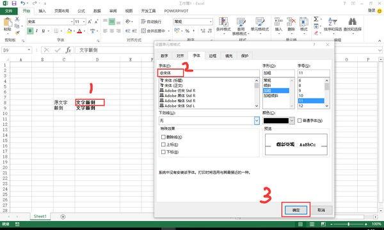Open the Name Box dropdown showing D9
The height and width of the screenshot is (230, 384).
pos(29,50)
